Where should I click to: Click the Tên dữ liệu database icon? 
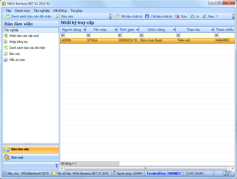coord(54,173)
